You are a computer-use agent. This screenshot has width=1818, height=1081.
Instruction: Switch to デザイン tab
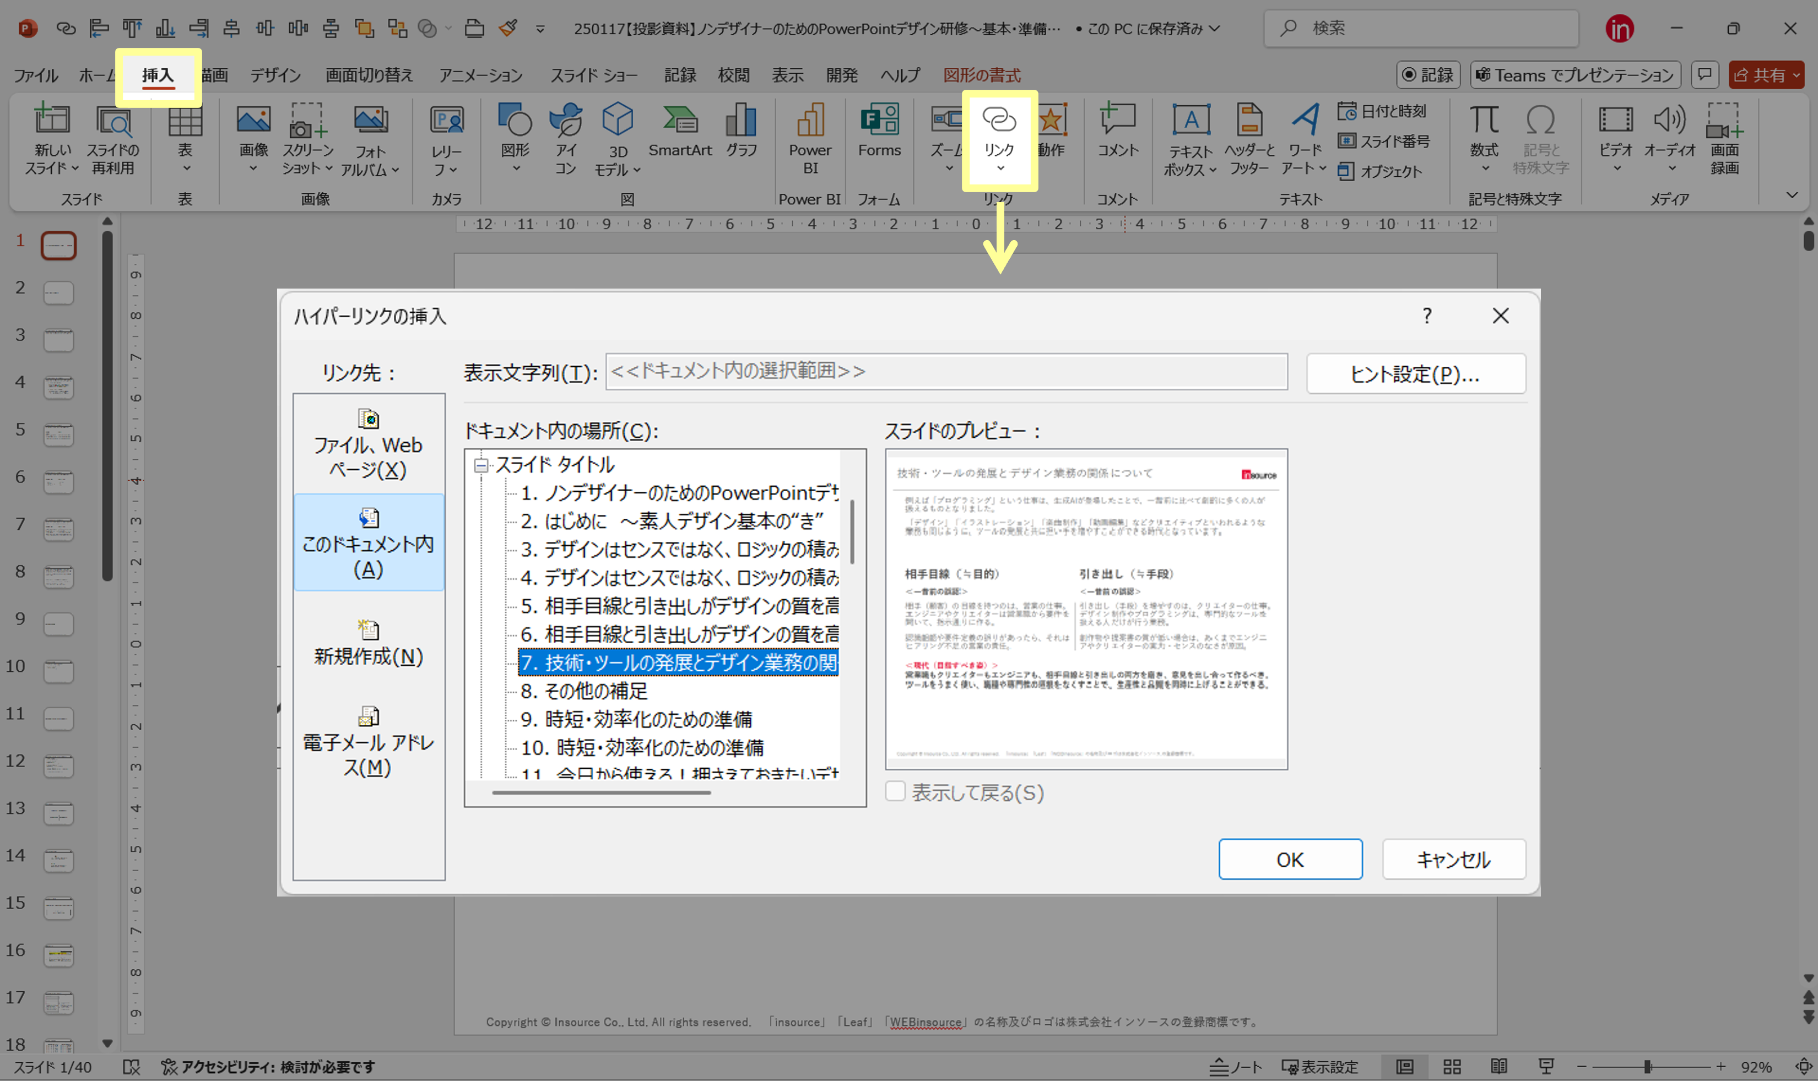[x=275, y=75]
